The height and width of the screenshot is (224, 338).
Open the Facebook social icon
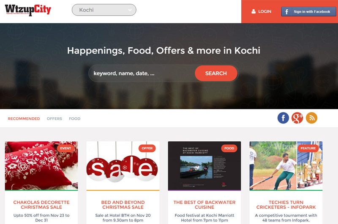click(283, 118)
